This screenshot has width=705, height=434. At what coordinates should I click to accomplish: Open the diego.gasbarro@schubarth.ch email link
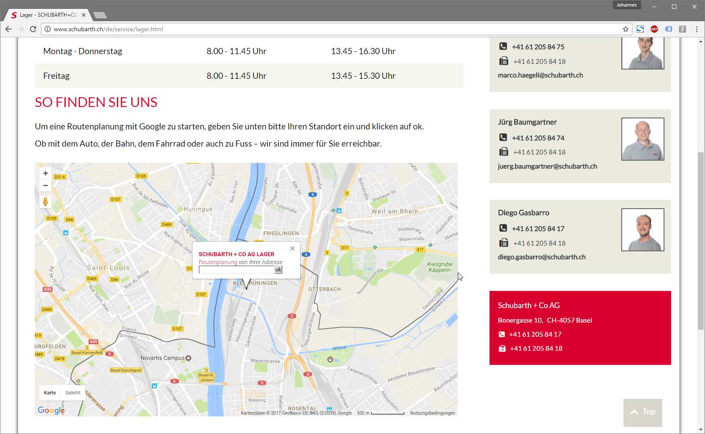coord(542,257)
